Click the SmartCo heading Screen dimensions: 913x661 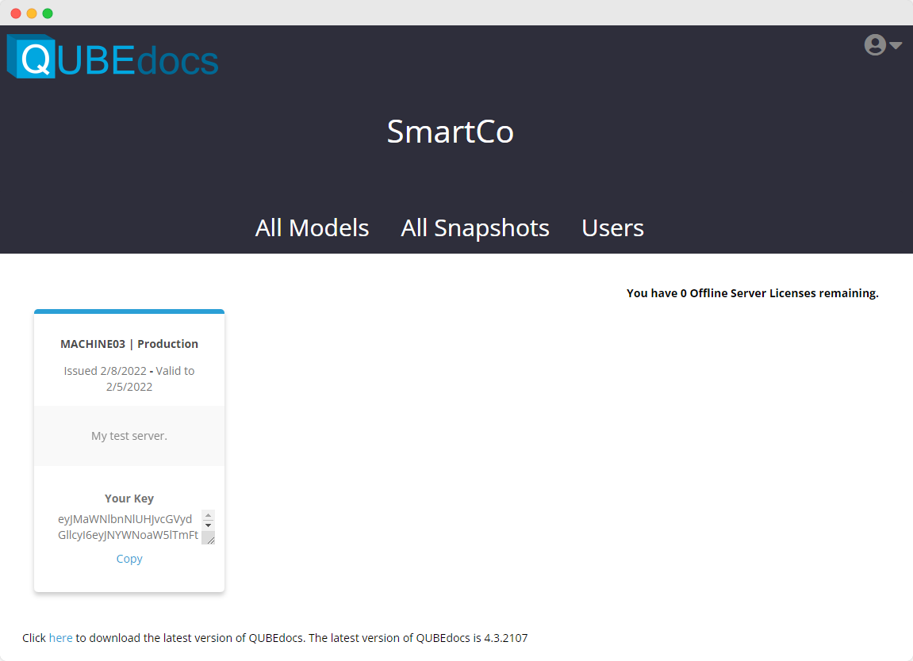coord(451,132)
